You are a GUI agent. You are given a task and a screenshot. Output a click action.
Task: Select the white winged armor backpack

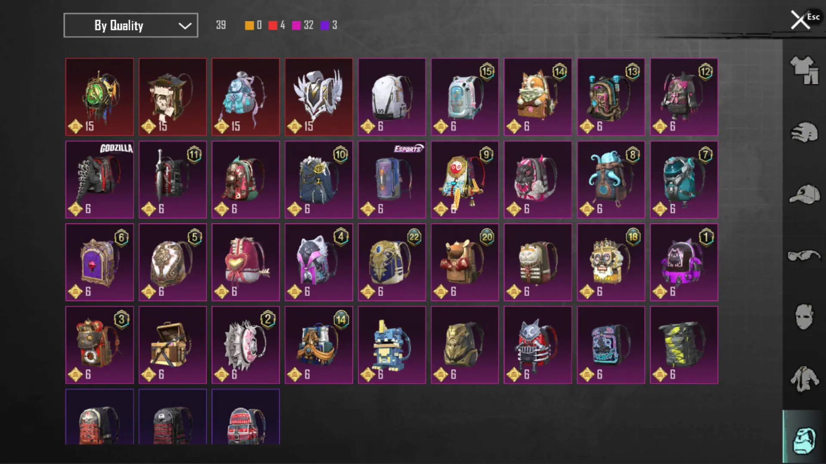[x=319, y=97]
